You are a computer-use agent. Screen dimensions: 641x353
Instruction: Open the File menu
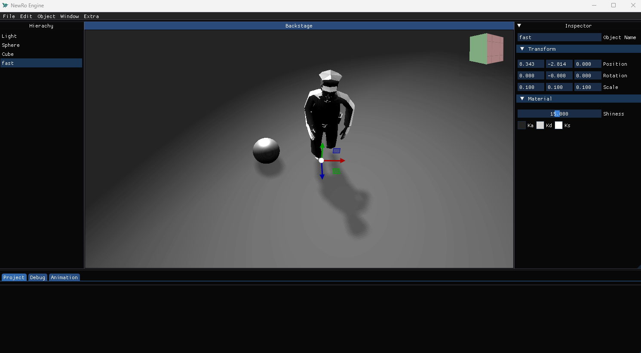9,16
